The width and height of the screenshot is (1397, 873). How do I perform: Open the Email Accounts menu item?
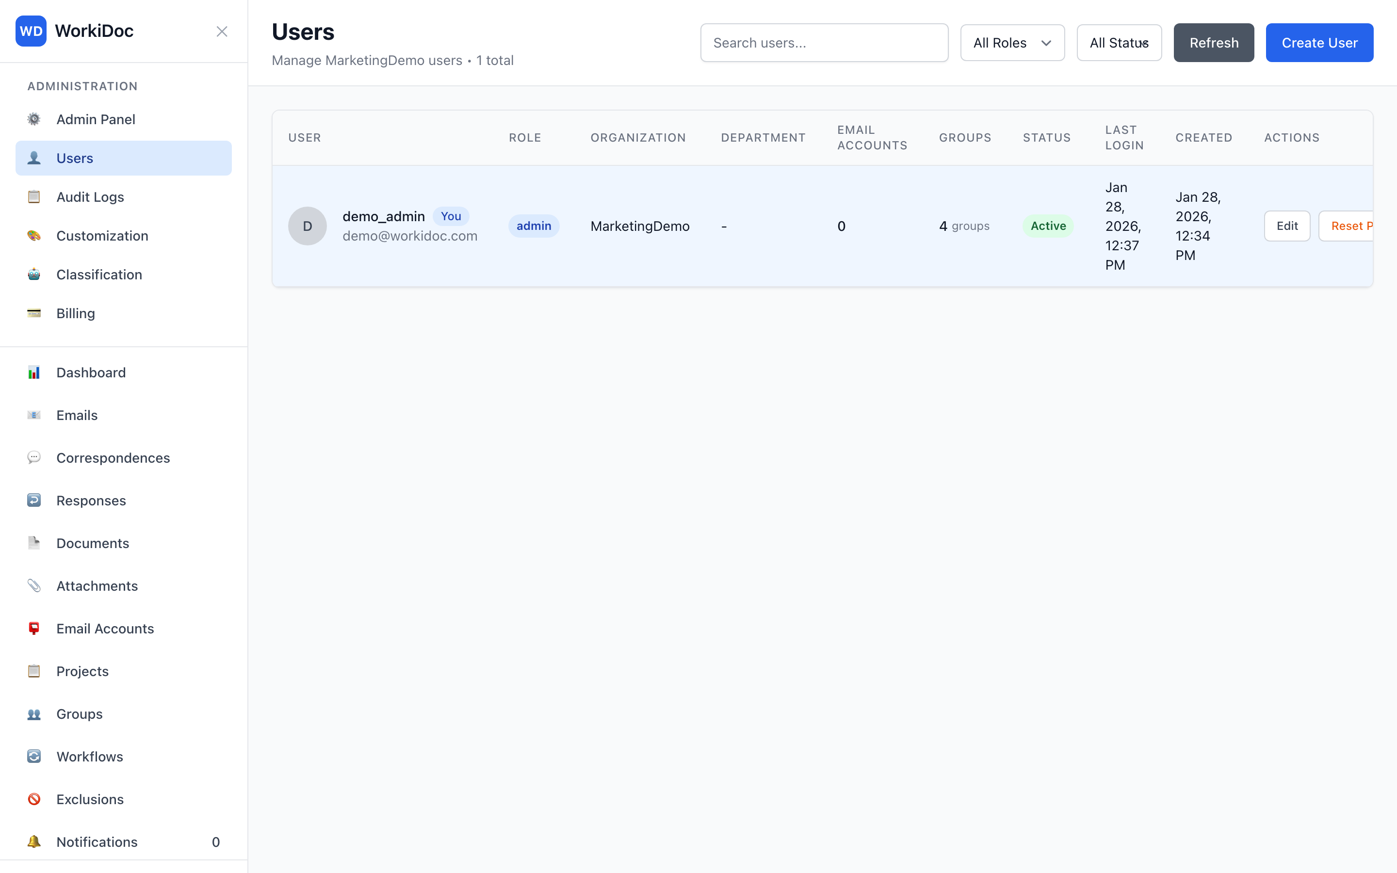pyautogui.click(x=105, y=628)
